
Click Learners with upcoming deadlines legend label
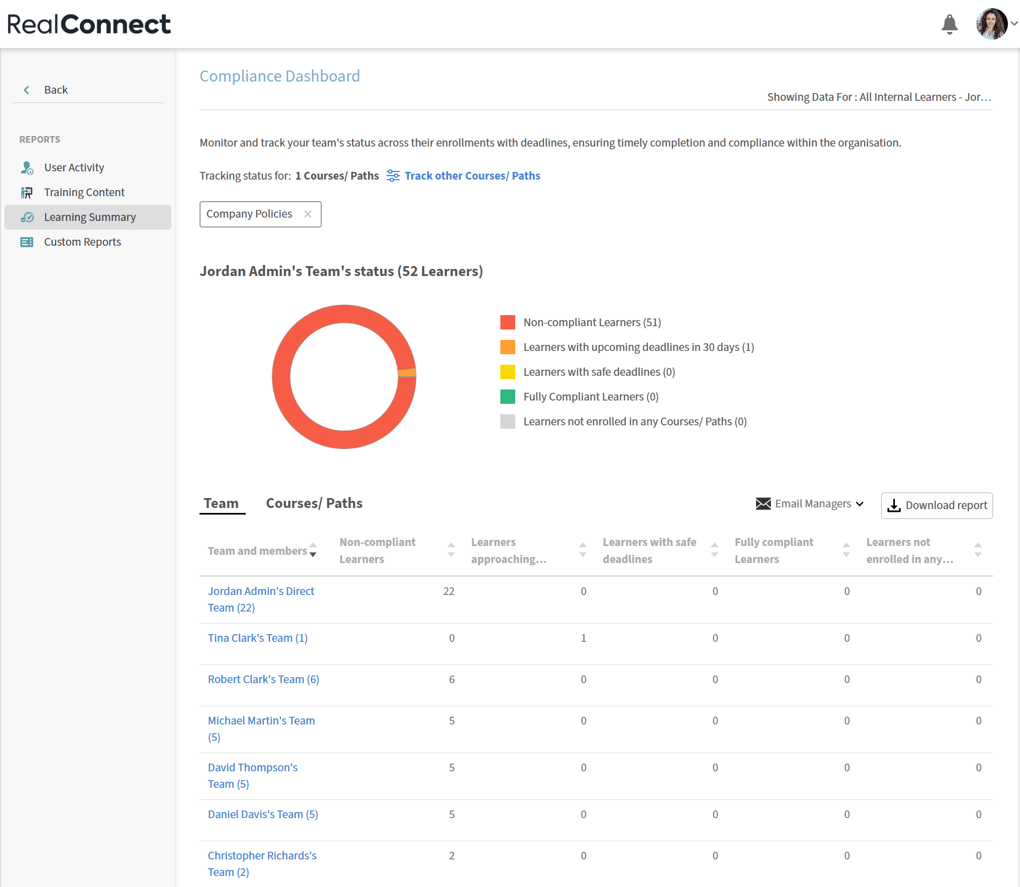[639, 347]
